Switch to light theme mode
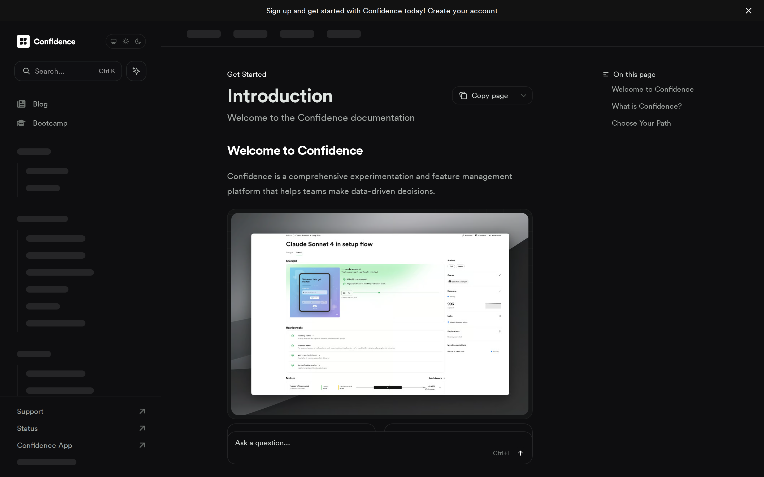 click(x=126, y=41)
